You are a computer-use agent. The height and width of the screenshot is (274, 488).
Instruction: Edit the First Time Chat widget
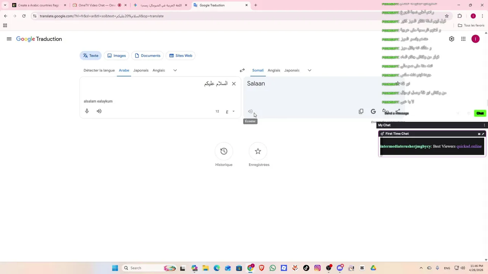coord(483,134)
